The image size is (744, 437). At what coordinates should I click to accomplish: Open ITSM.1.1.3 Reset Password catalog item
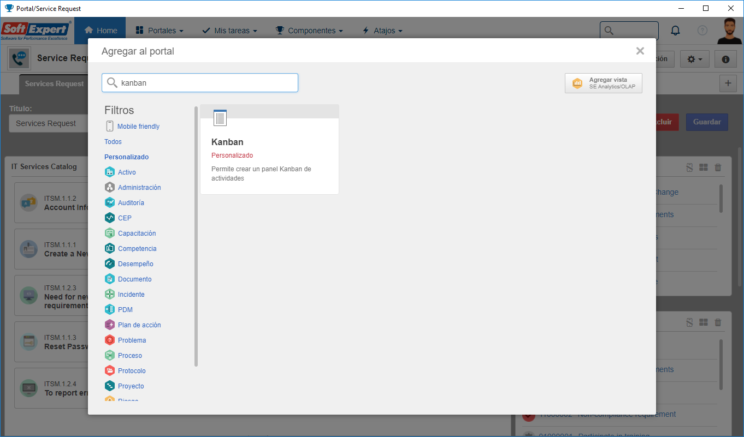point(51,342)
